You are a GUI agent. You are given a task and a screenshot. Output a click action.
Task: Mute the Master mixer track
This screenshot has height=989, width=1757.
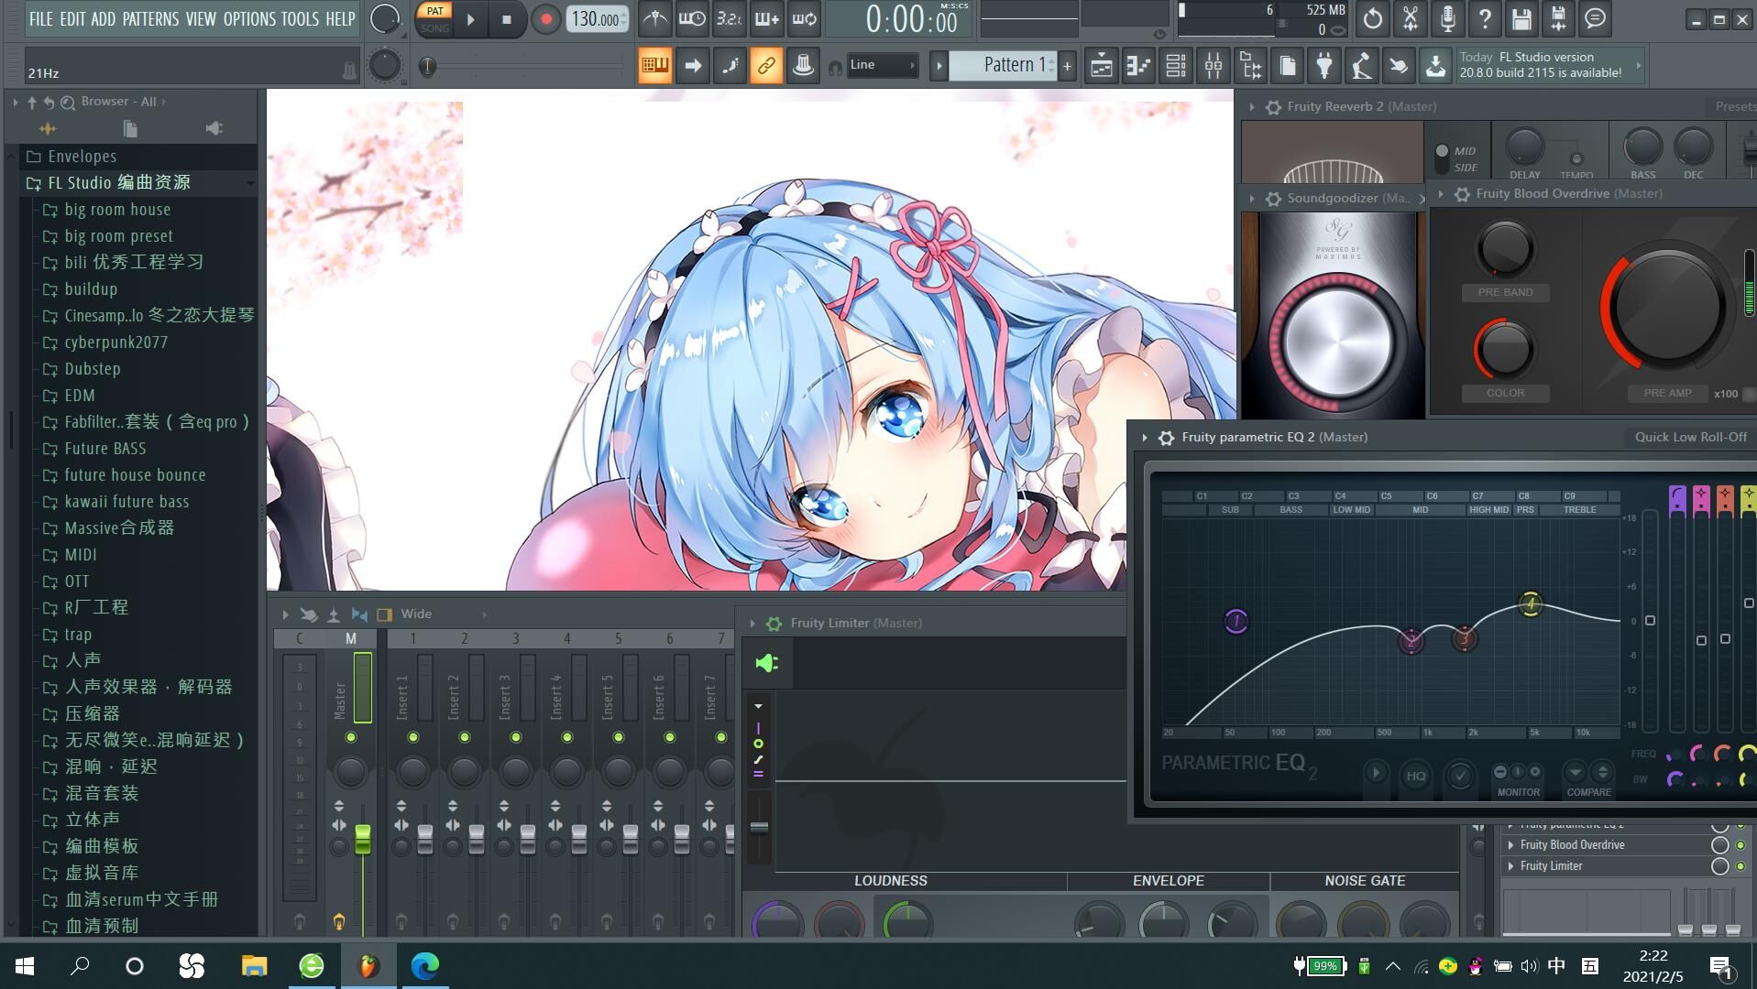tap(350, 738)
